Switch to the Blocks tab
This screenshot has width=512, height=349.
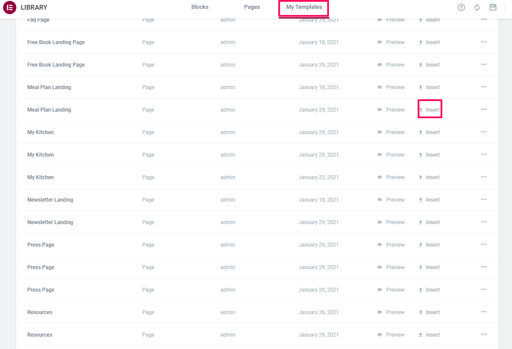[200, 7]
